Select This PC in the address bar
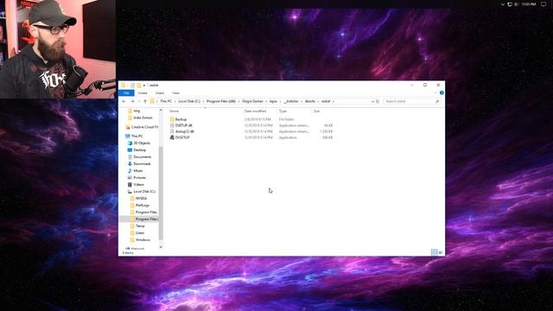 coord(166,101)
